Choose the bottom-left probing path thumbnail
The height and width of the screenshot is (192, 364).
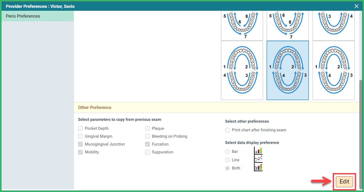tap(242, 70)
